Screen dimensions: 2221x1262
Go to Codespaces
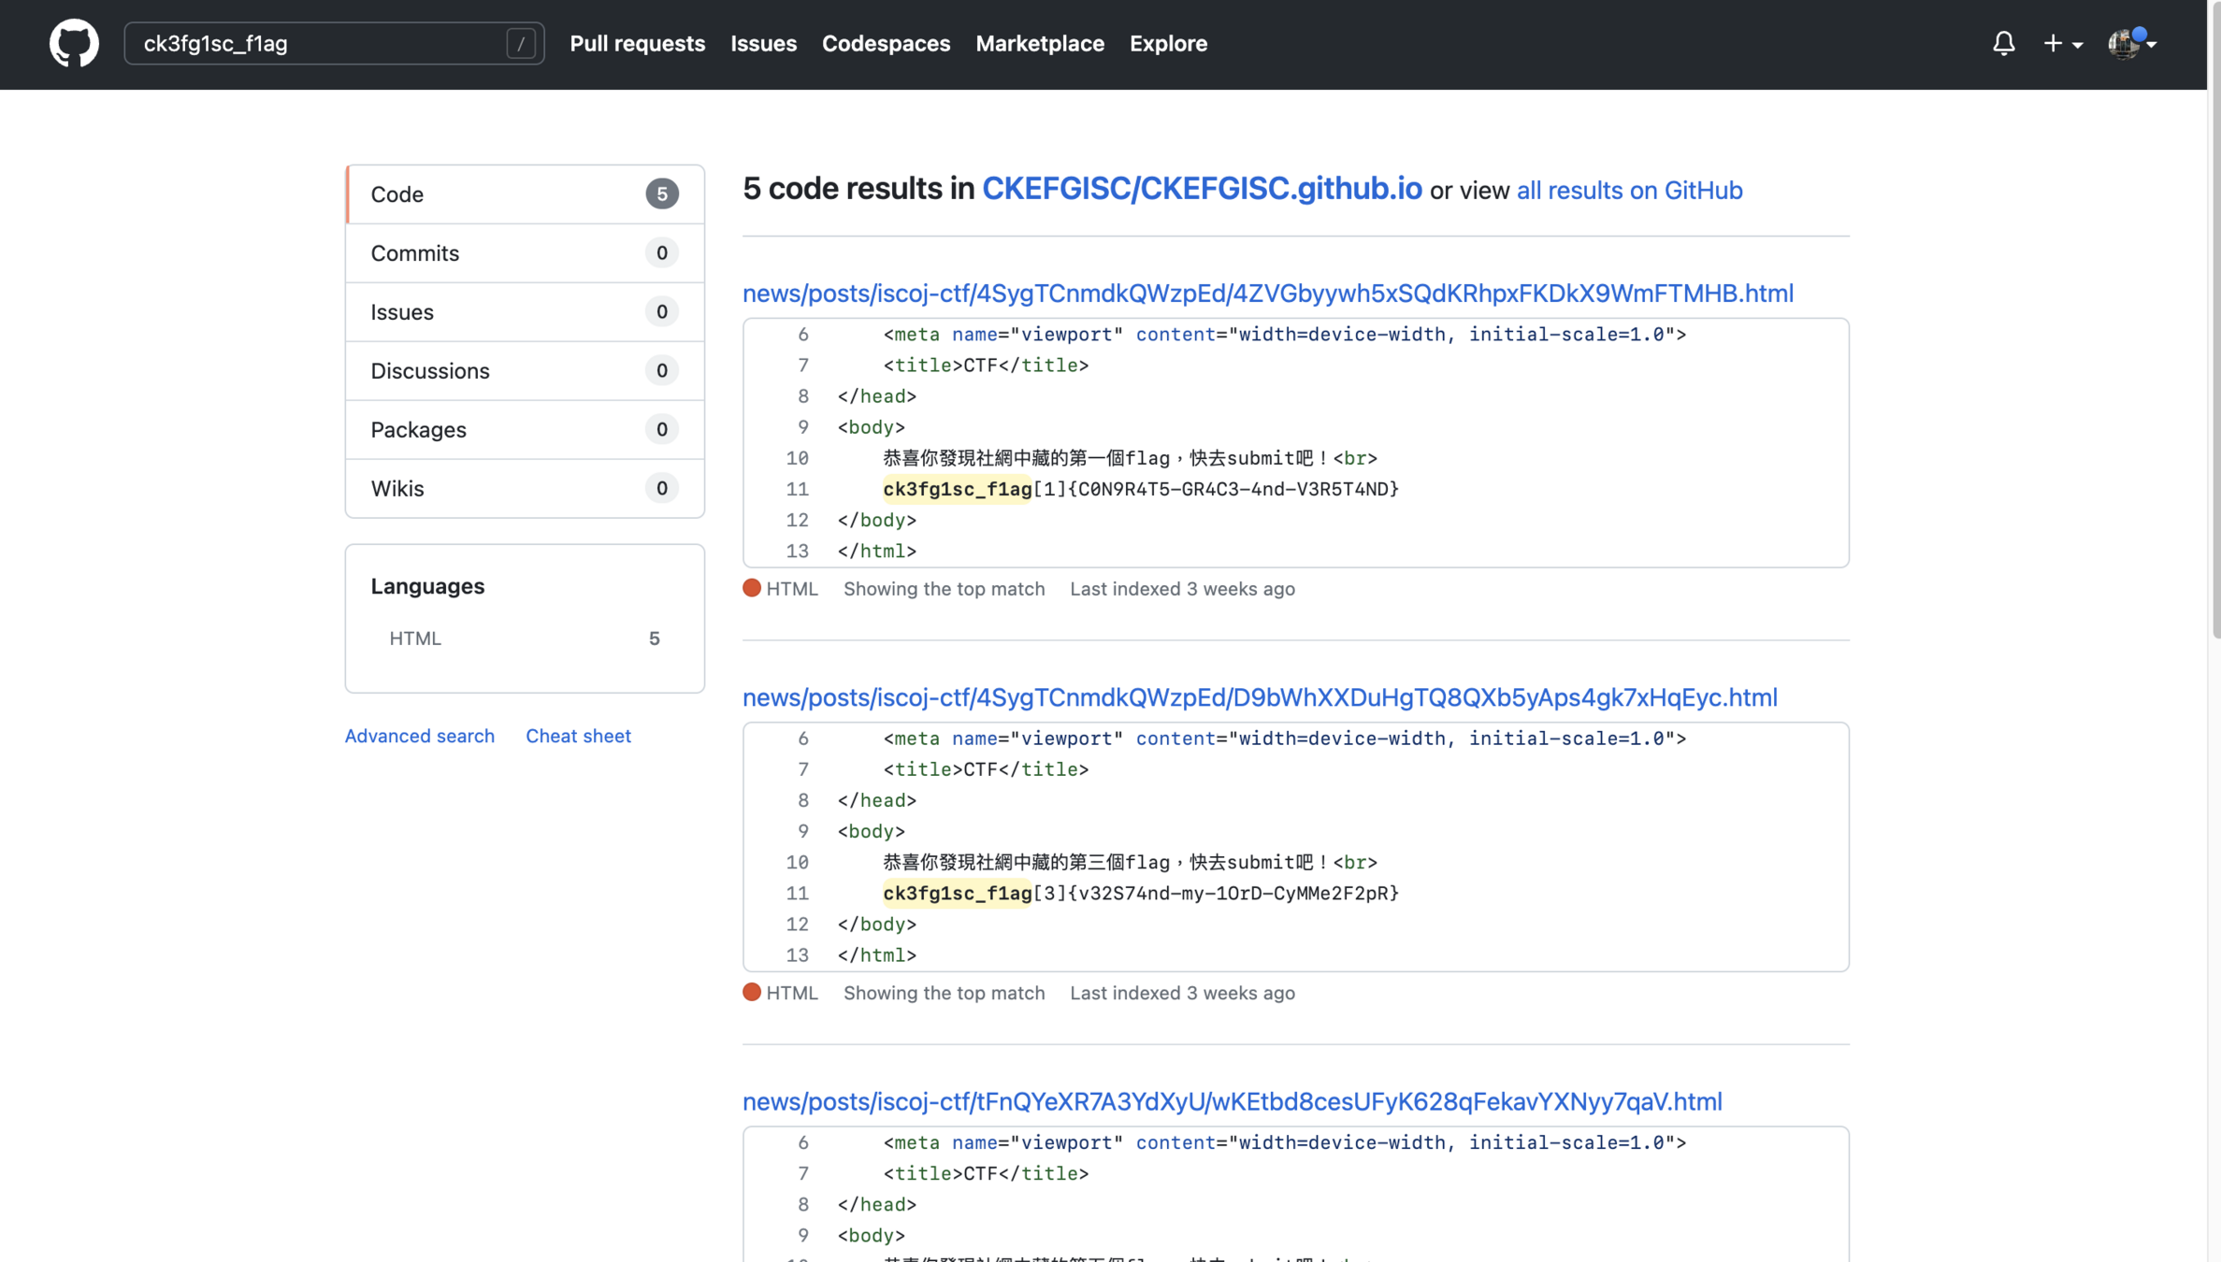click(886, 43)
